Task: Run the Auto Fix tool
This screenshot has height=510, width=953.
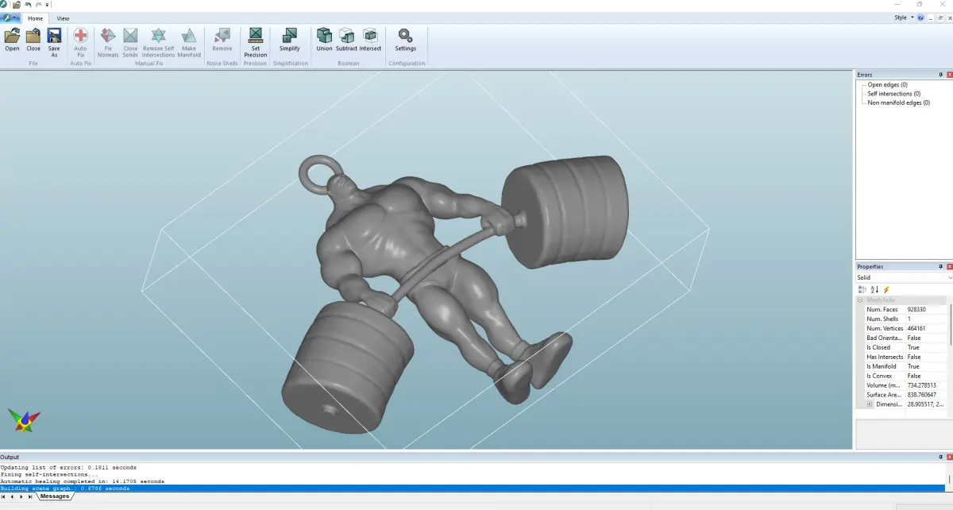Action: pyautogui.click(x=80, y=42)
